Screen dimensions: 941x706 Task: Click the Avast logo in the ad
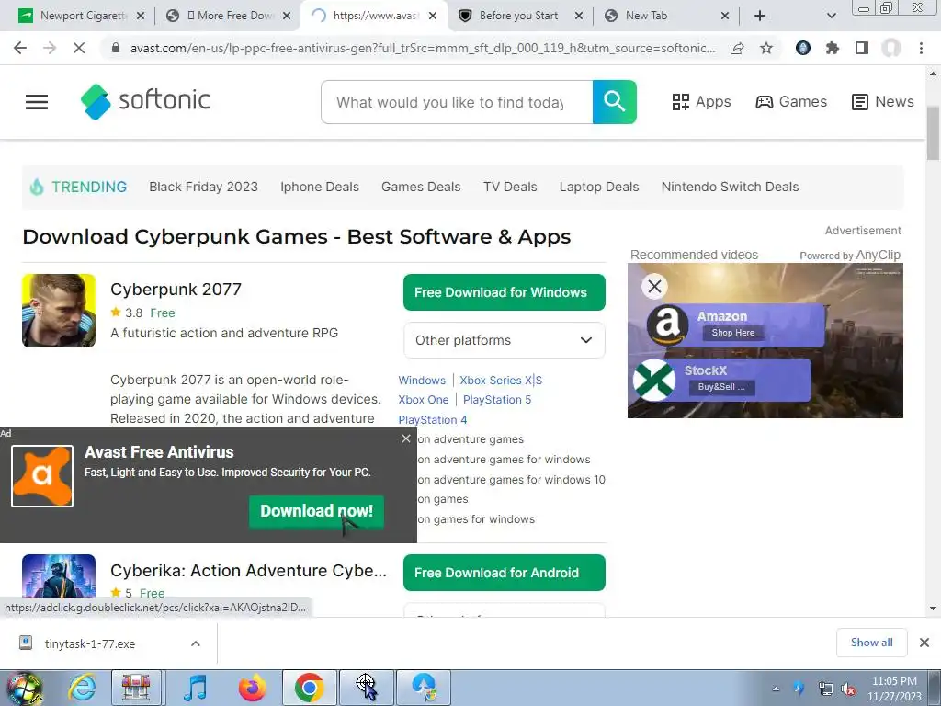click(x=42, y=476)
